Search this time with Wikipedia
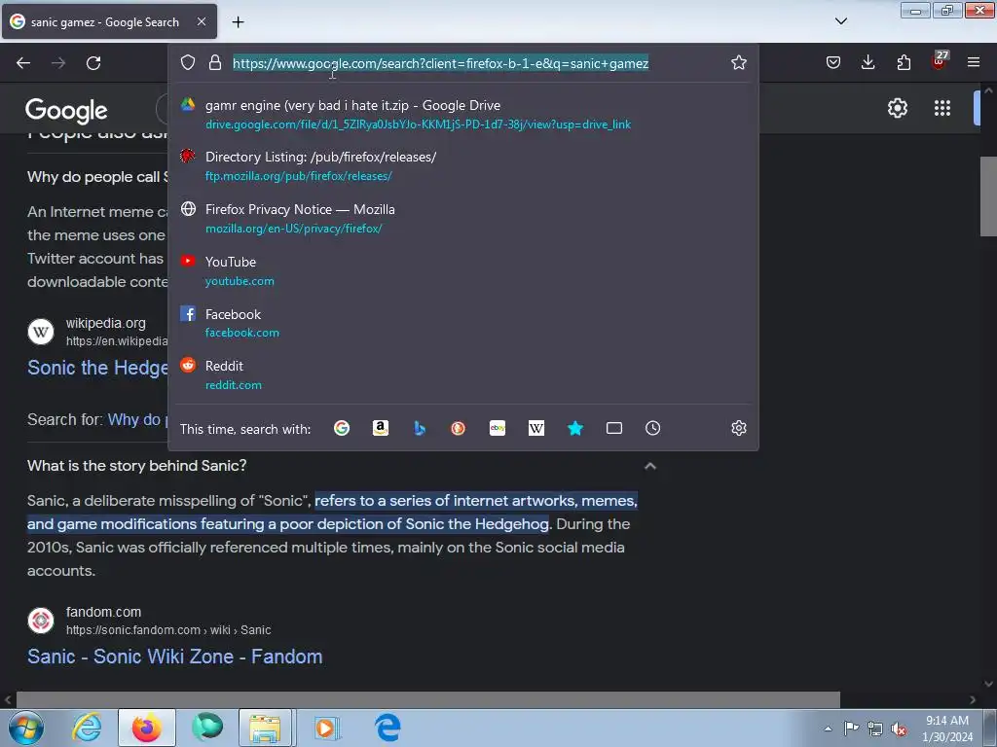The image size is (997, 747). (536, 428)
